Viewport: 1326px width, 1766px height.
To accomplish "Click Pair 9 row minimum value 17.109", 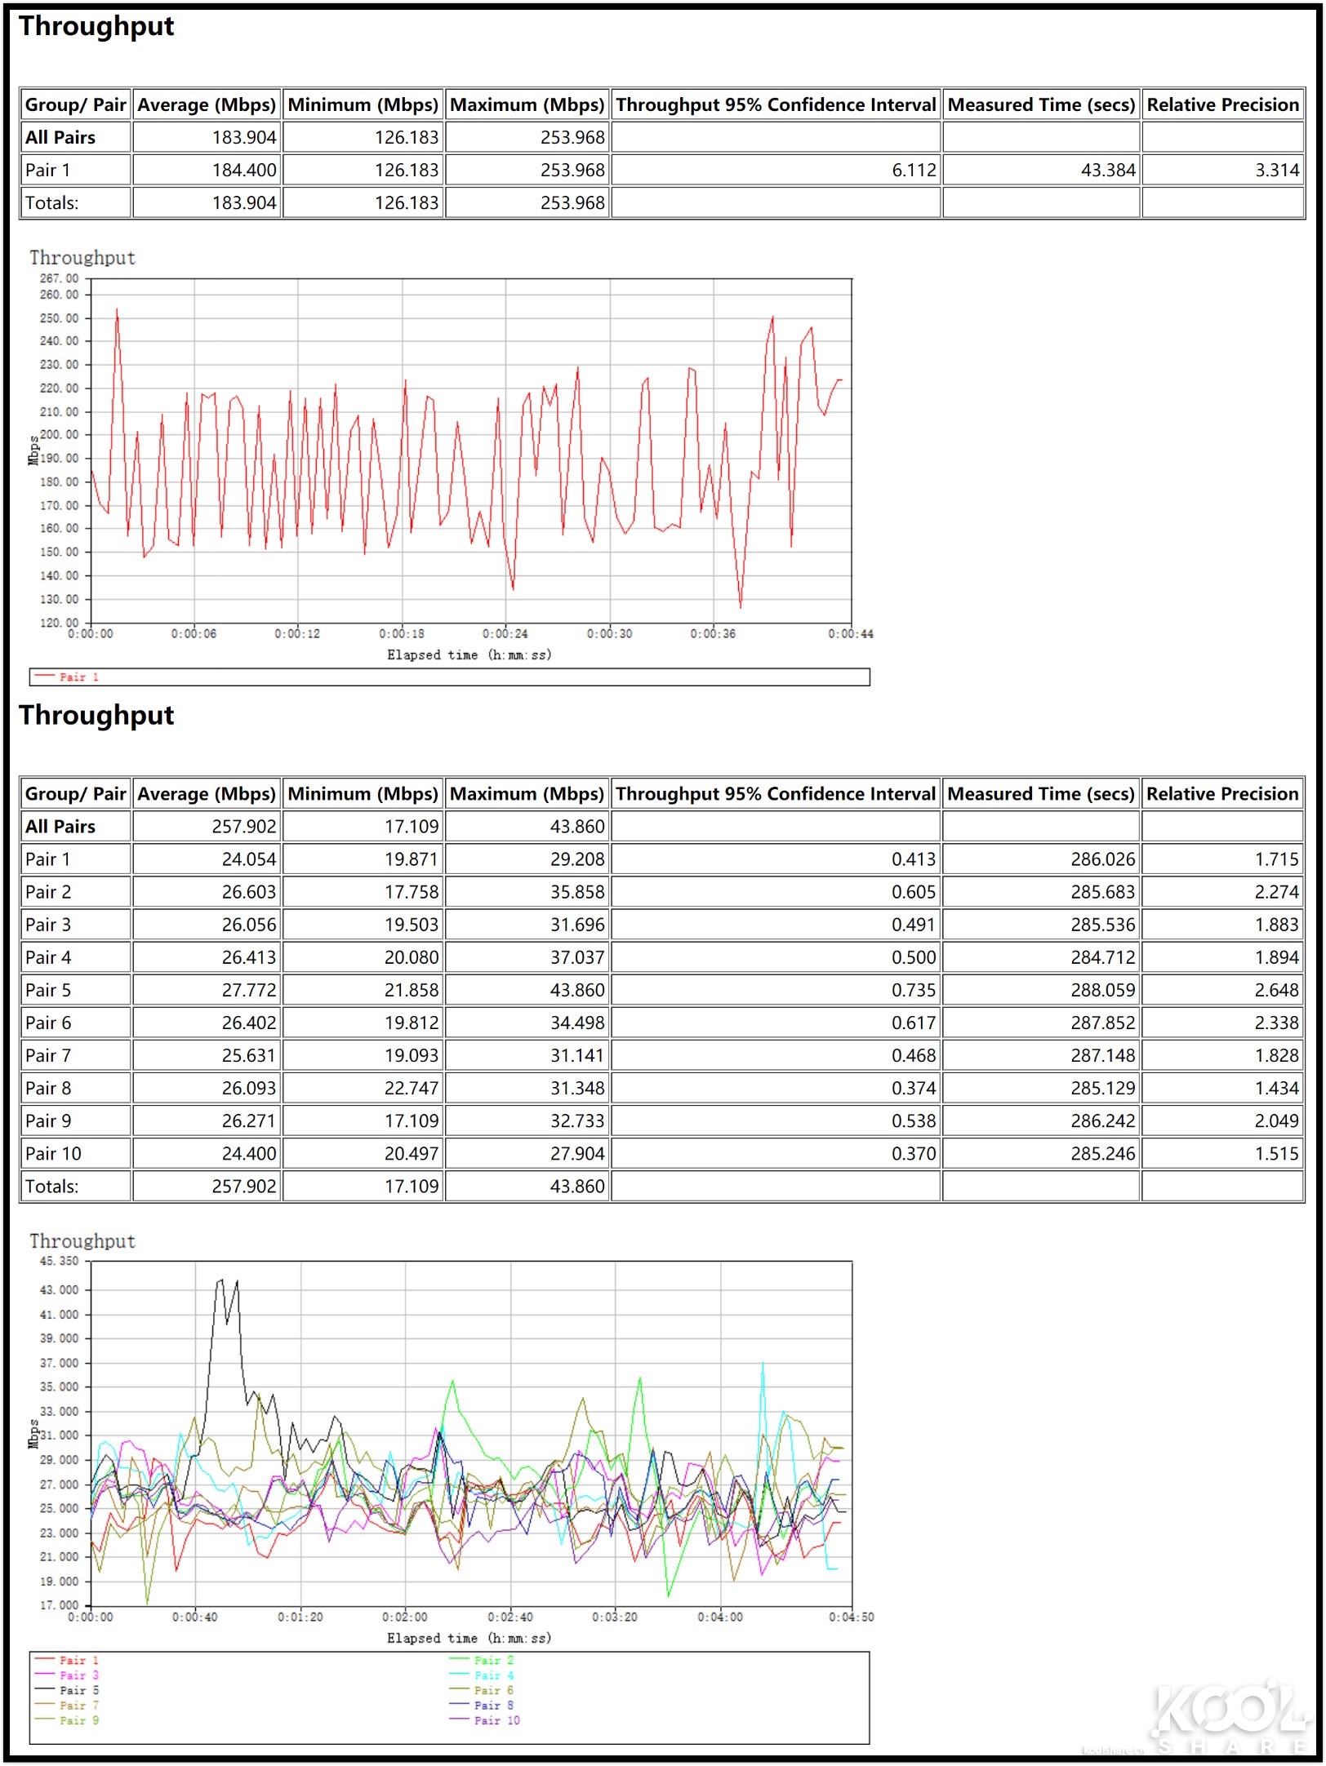I will pyautogui.click(x=412, y=1120).
